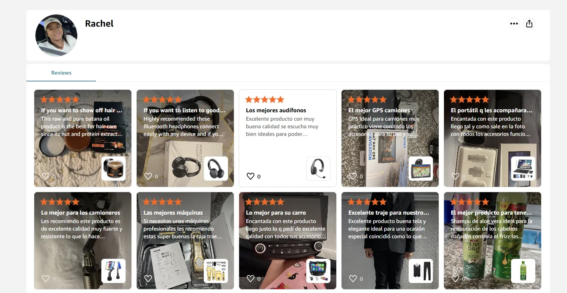Open the batana oil product thumbnail
The image size is (567, 293).
pyautogui.click(x=113, y=169)
